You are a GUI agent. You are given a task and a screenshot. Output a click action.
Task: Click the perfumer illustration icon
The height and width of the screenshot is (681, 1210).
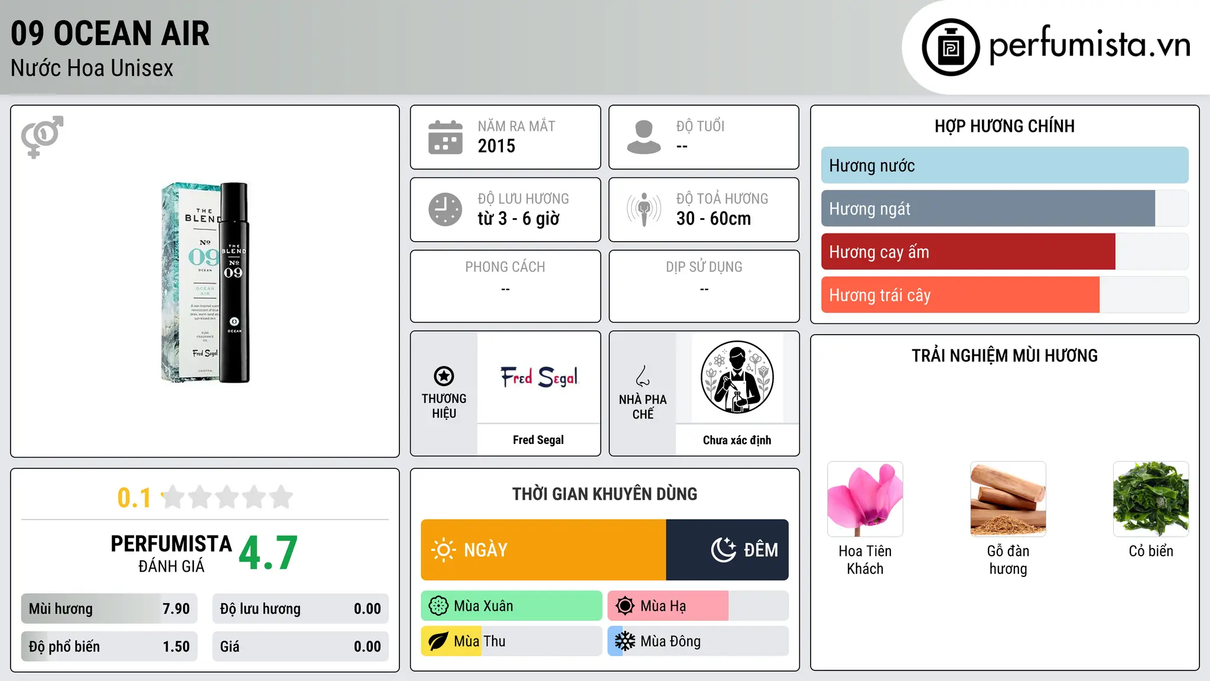pos(737,377)
